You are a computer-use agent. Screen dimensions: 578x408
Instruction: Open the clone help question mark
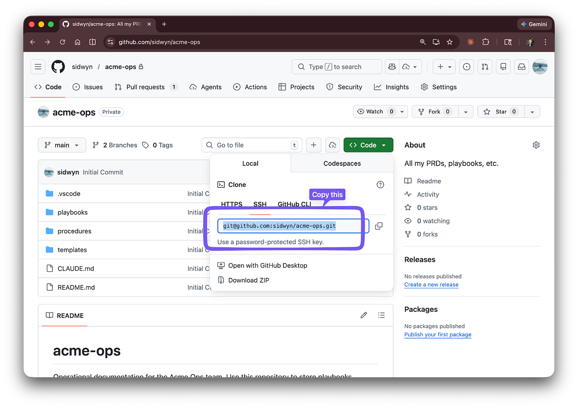[x=380, y=185]
